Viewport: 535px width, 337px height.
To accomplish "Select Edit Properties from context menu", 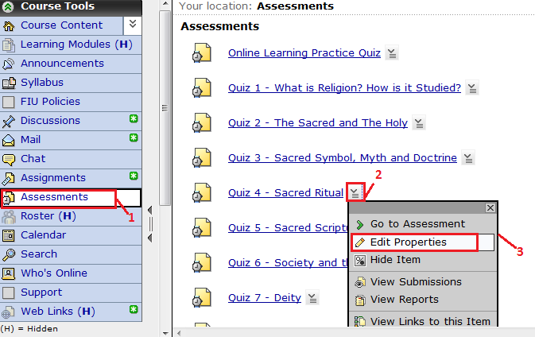I will pyautogui.click(x=408, y=242).
